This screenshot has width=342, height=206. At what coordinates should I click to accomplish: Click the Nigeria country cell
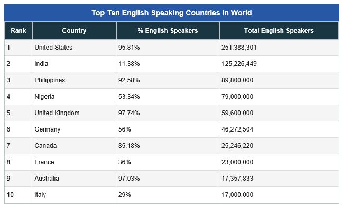[74, 97]
